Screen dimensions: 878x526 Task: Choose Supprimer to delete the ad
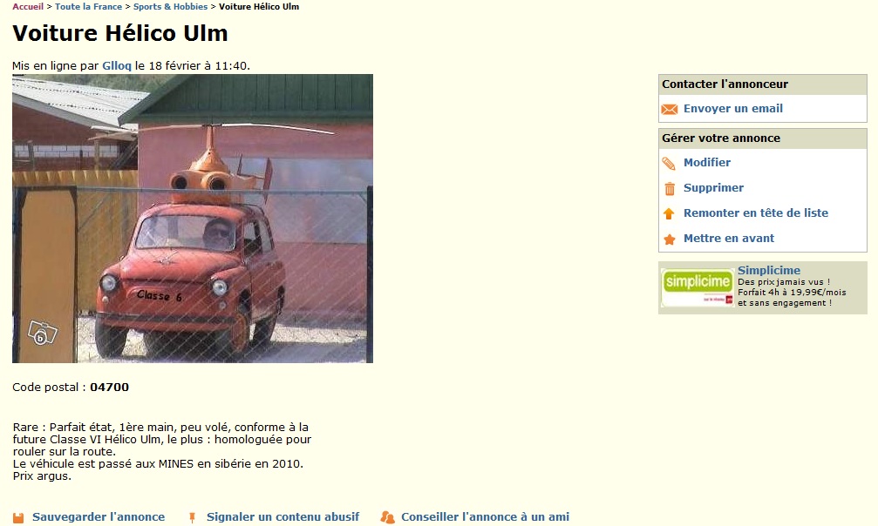[x=713, y=187]
